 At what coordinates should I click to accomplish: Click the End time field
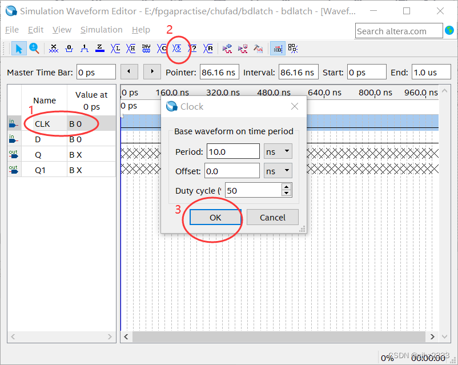tap(431, 72)
